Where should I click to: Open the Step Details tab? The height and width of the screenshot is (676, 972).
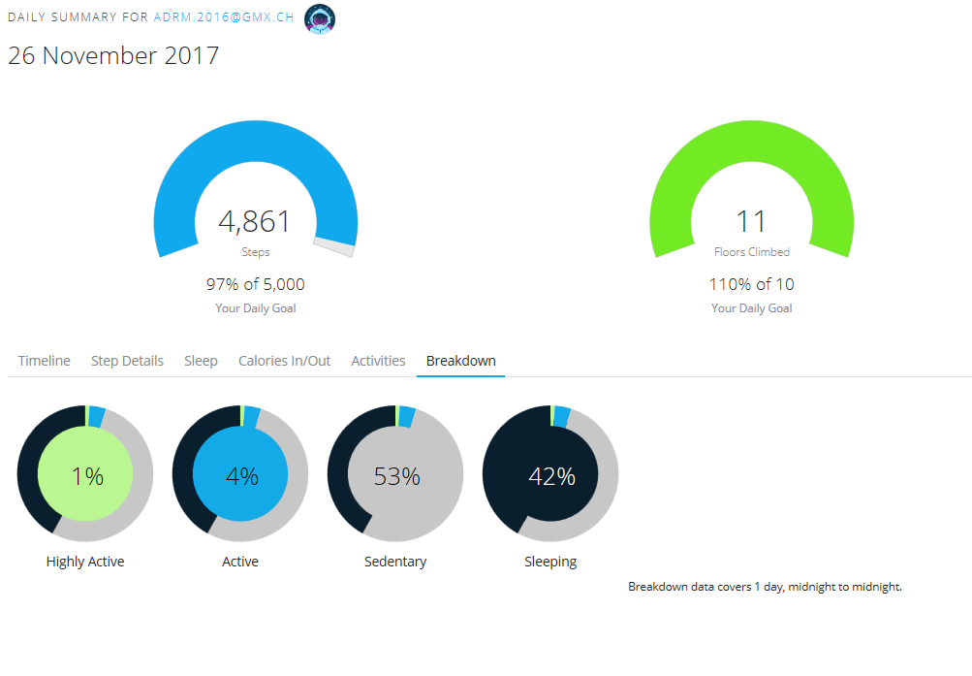coord(127,361)
